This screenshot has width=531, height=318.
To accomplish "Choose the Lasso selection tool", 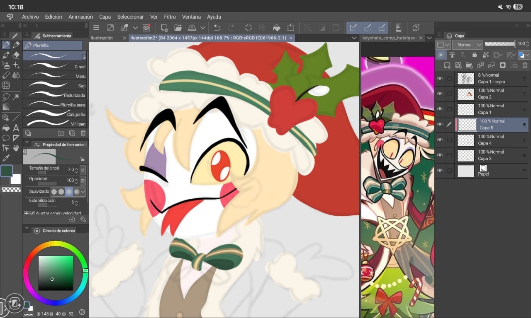I will (6, 96).
